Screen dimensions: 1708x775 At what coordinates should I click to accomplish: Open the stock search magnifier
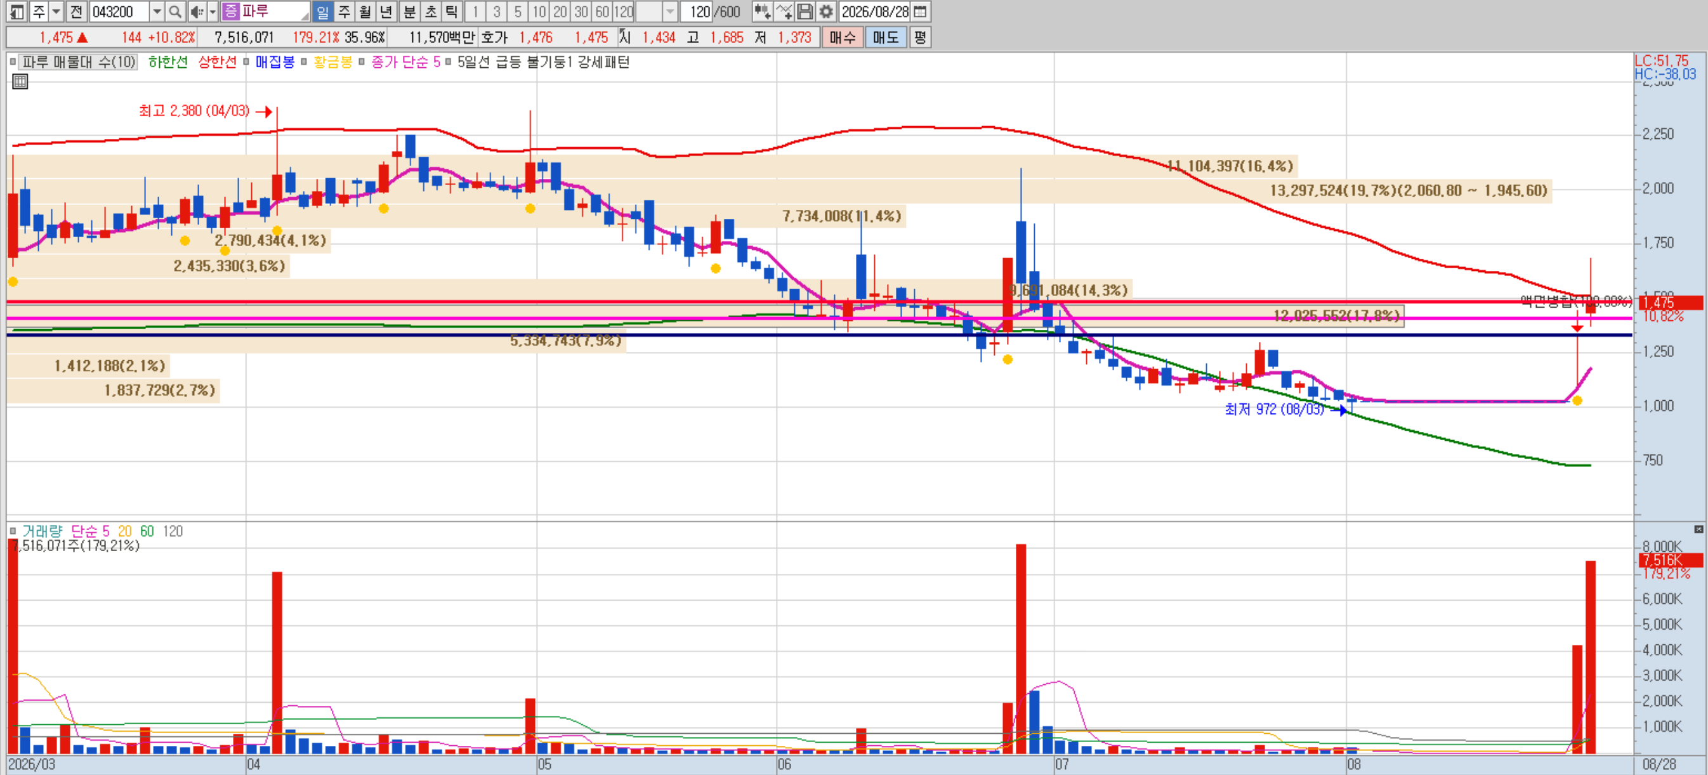174,11
